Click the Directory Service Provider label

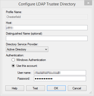(x=22, y=44)
